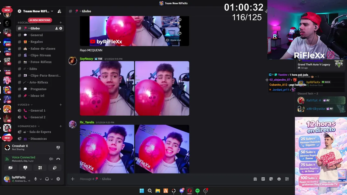Open the emoji picker
Viewport: 347px width, 195px height.
pyautogui.click(x=279, y=179)
